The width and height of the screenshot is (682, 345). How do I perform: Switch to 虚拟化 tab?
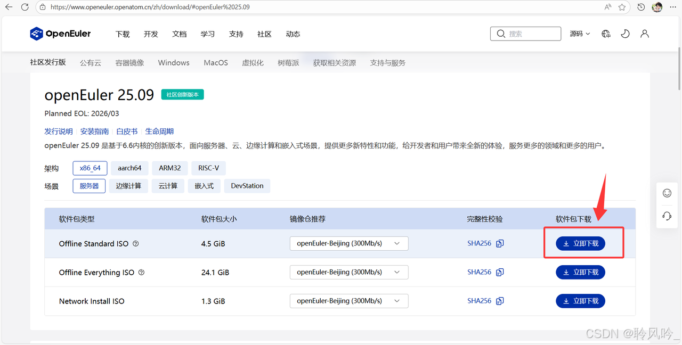coord(253,63)
